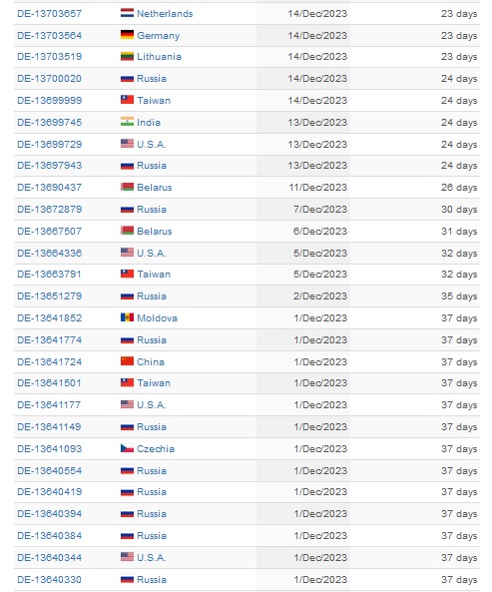Open postcard DE-13672879
Viewport: 492px width, 592px height.
click(50, 210)
